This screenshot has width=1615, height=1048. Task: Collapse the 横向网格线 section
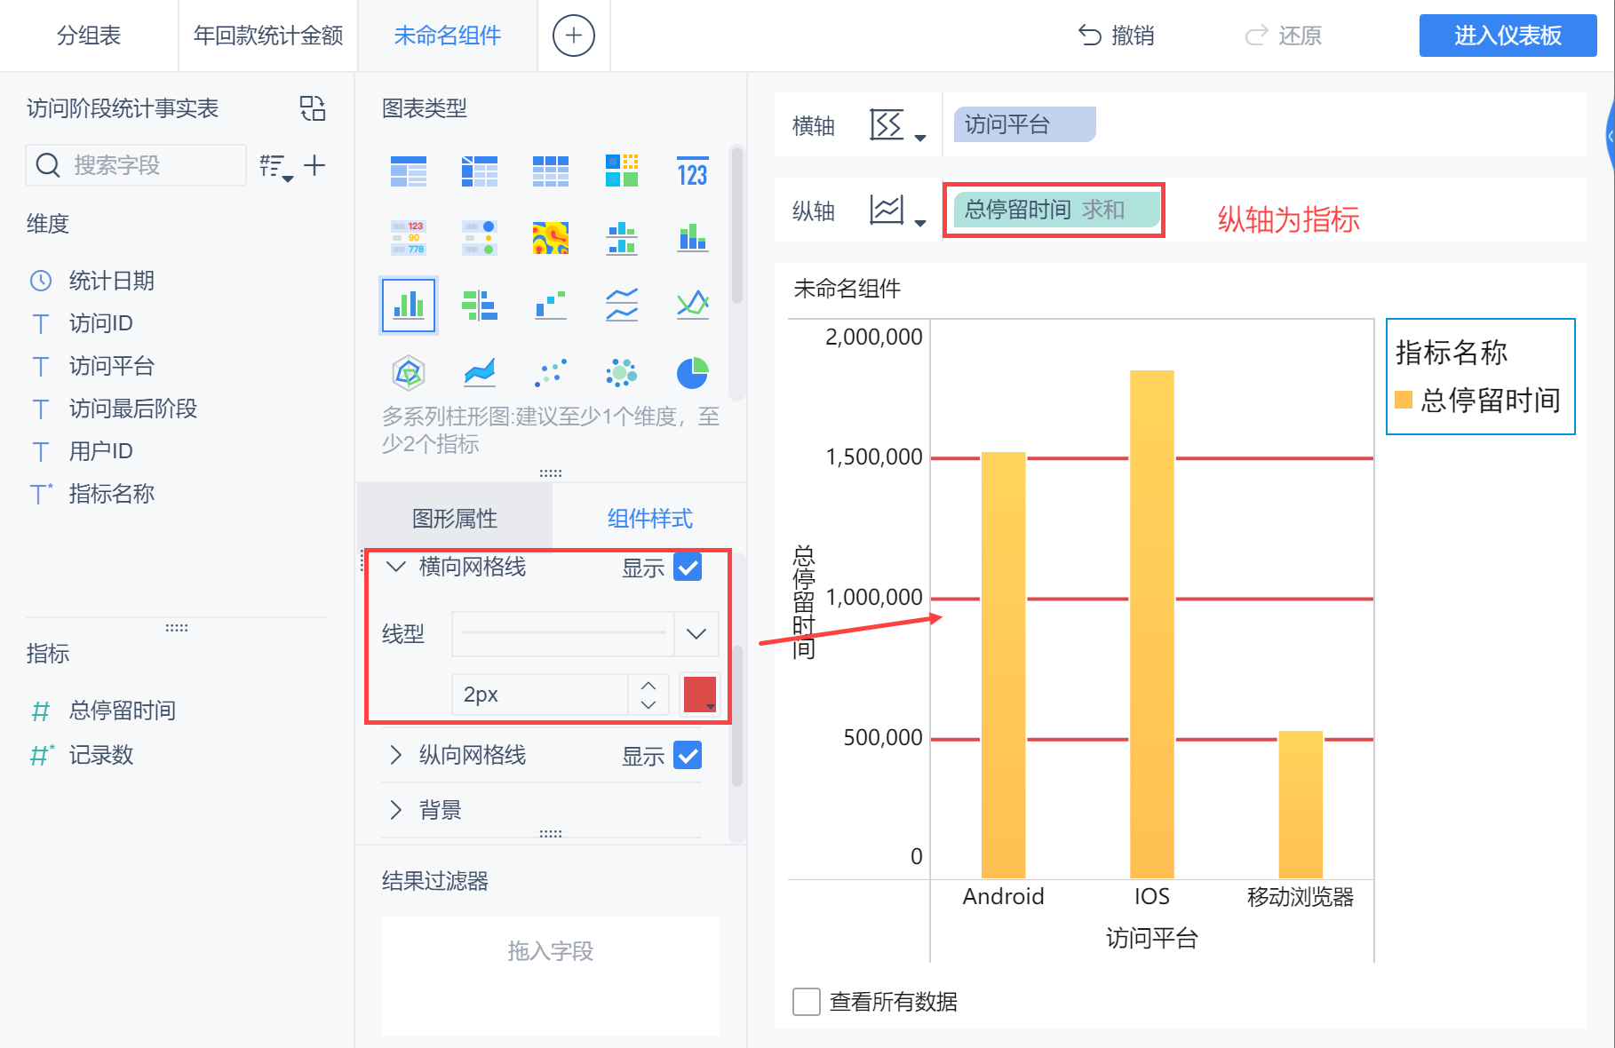point(396,567)
